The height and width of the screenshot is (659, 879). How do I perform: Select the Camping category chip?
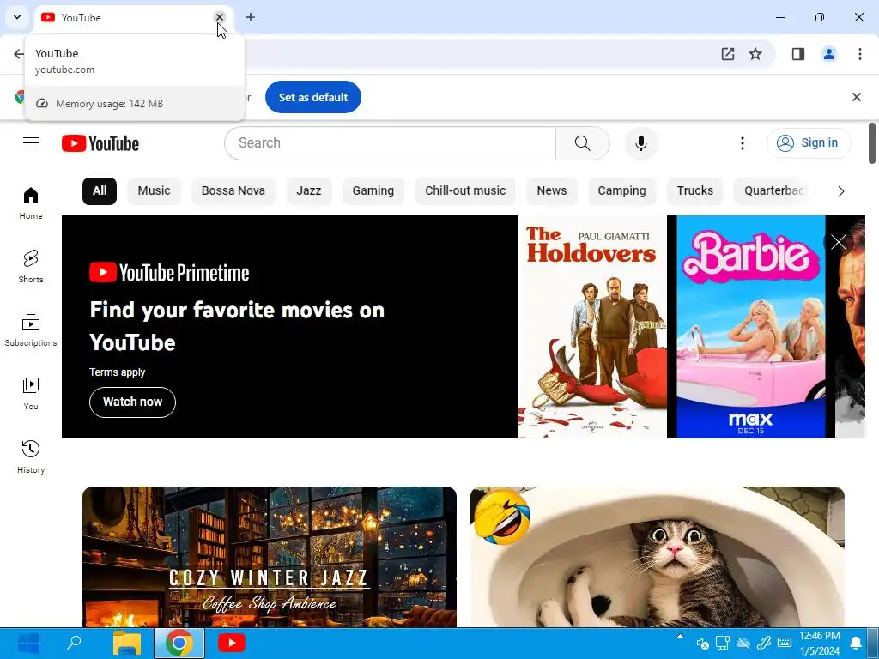point(621,191)
